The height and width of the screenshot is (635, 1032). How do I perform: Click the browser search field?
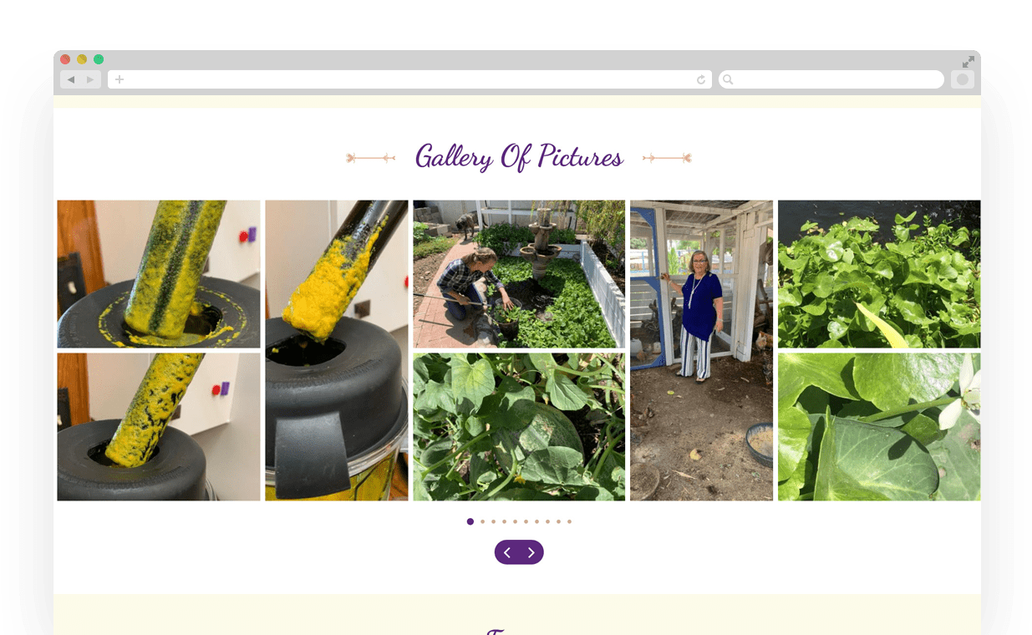(831, 79)
